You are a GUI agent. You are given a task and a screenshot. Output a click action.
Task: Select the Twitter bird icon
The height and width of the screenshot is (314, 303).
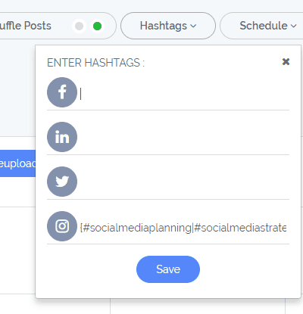point(62,182)
